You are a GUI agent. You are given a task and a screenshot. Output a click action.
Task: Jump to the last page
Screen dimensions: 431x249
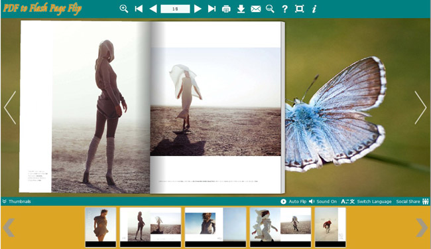[212, 9]
